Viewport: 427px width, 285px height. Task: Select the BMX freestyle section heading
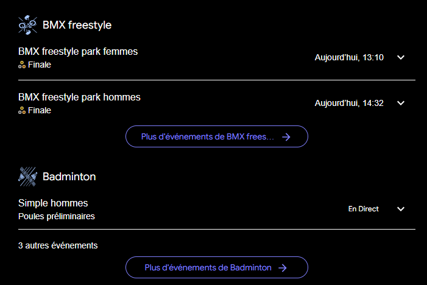coord(77,25)
